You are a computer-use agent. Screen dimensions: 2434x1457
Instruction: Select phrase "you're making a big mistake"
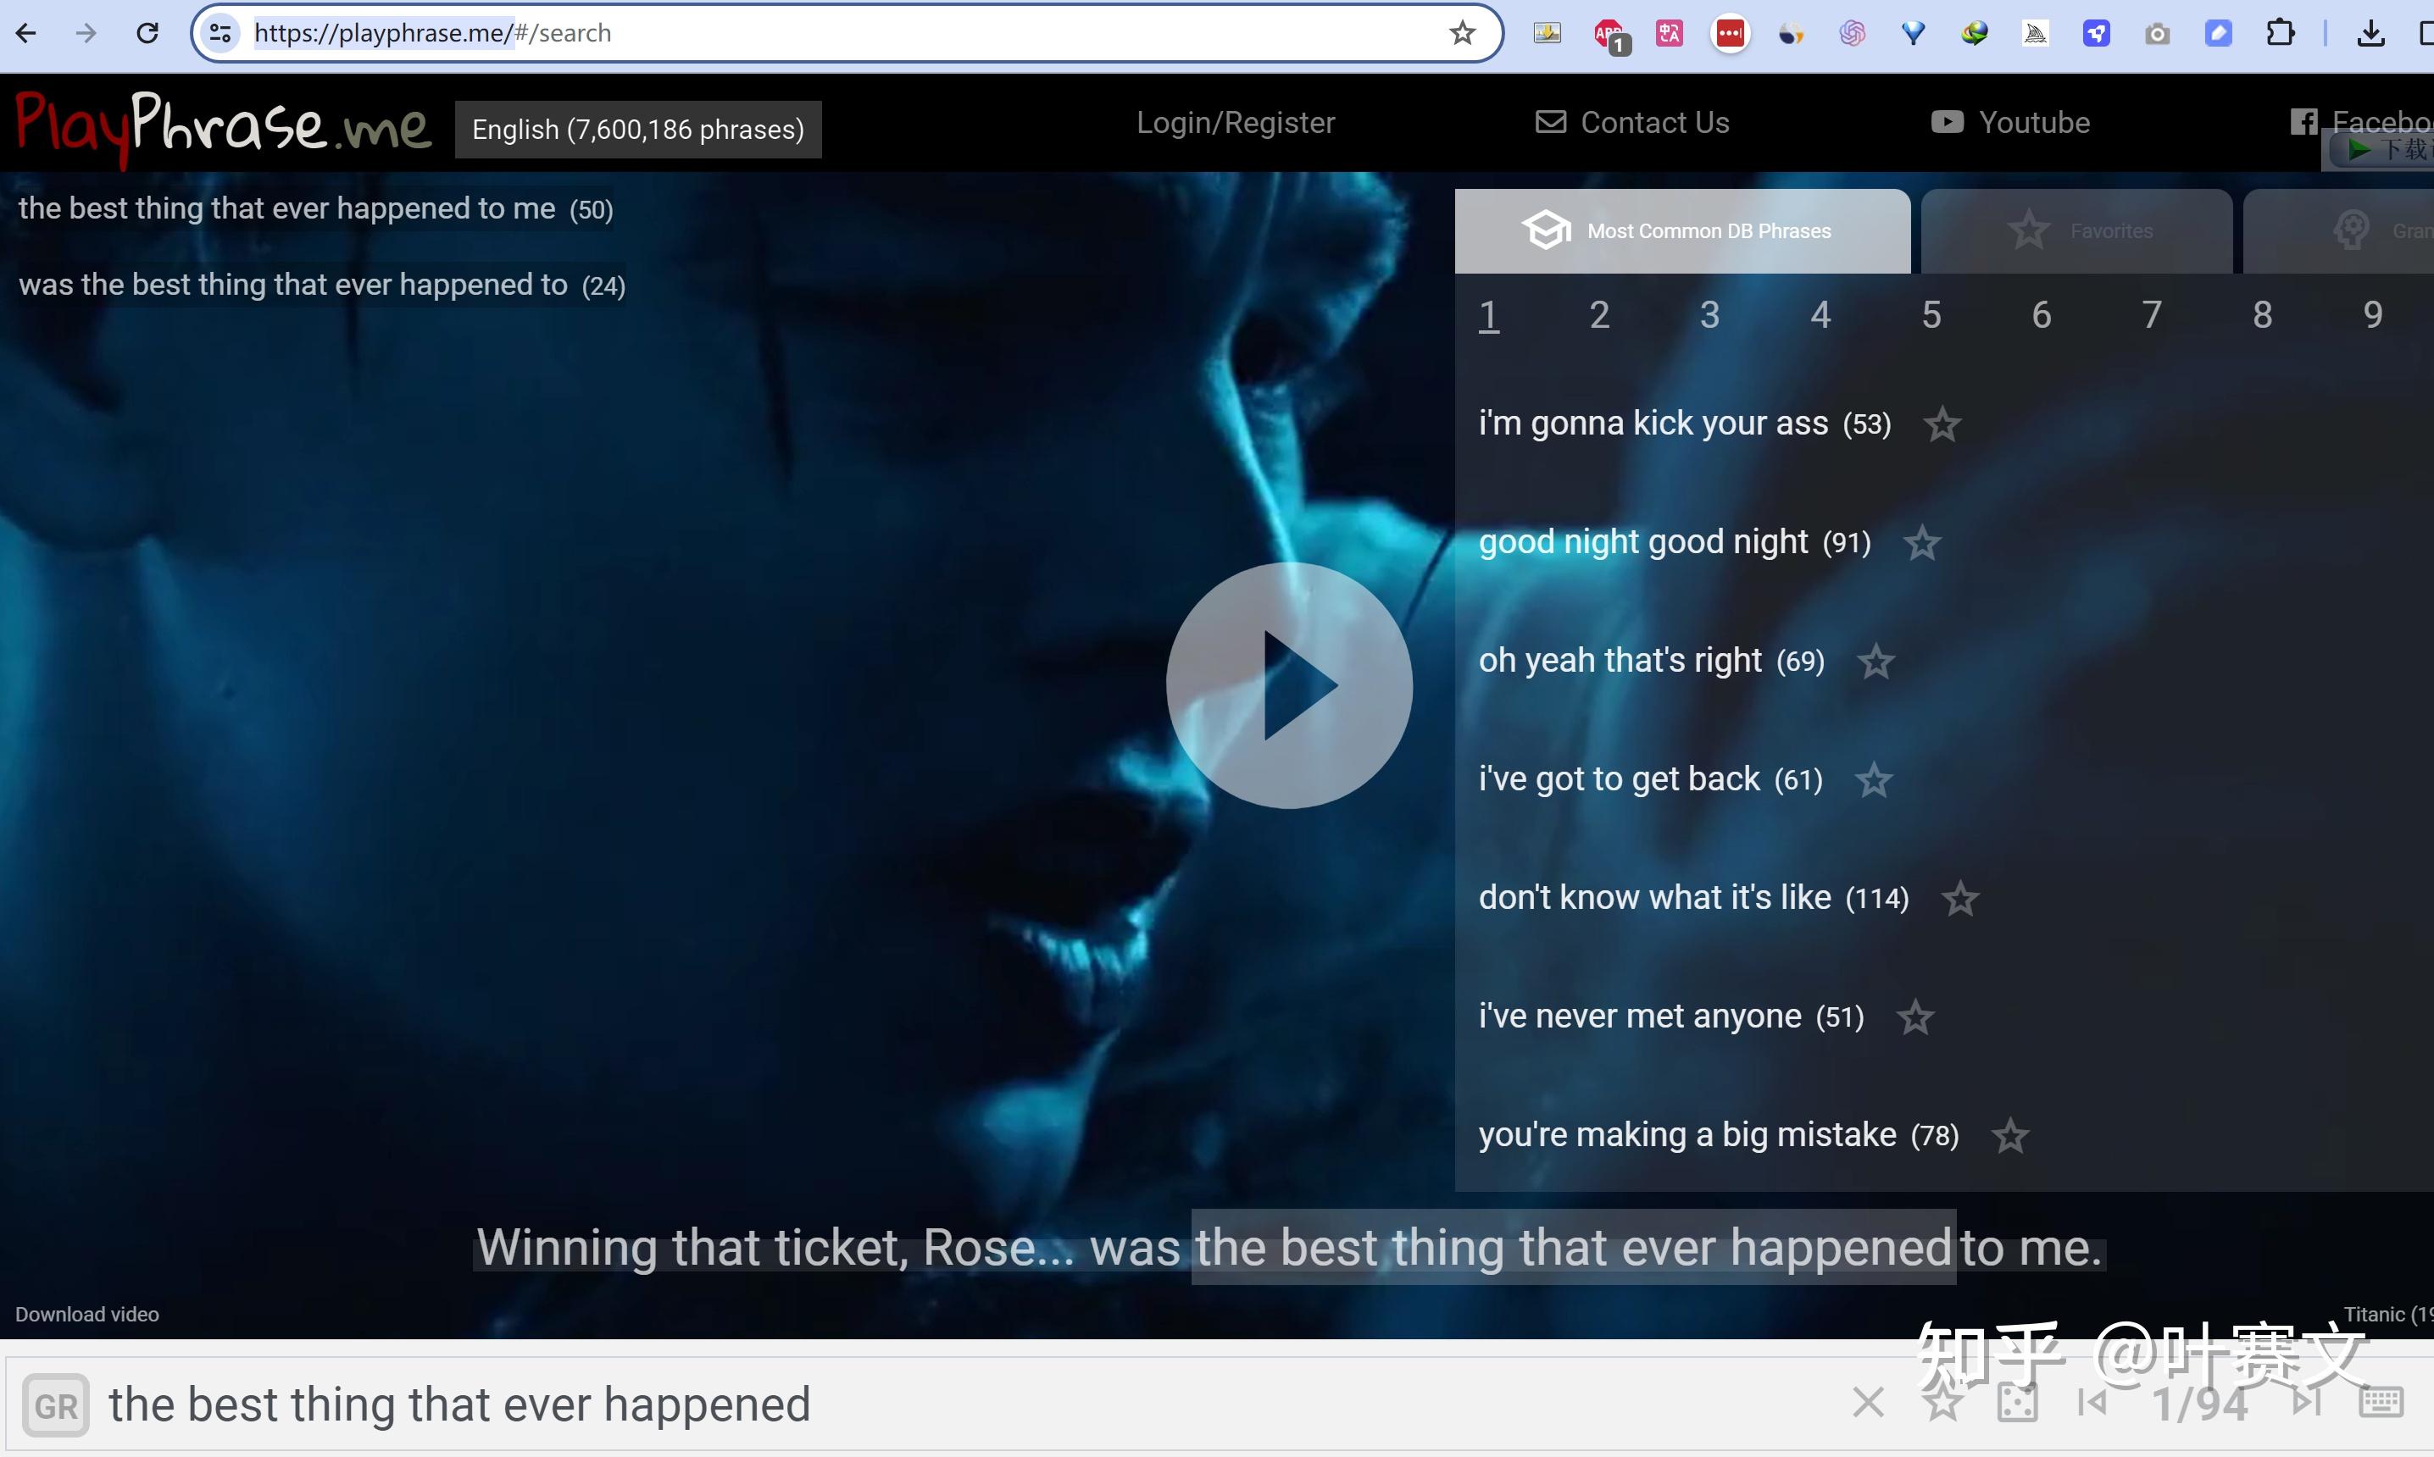click(x=1719, y=1136)
